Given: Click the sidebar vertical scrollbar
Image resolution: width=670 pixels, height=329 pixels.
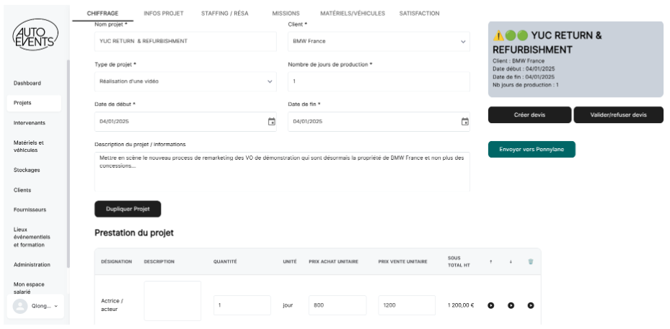Looking at the screenshot, I should [x=69, y=164].
